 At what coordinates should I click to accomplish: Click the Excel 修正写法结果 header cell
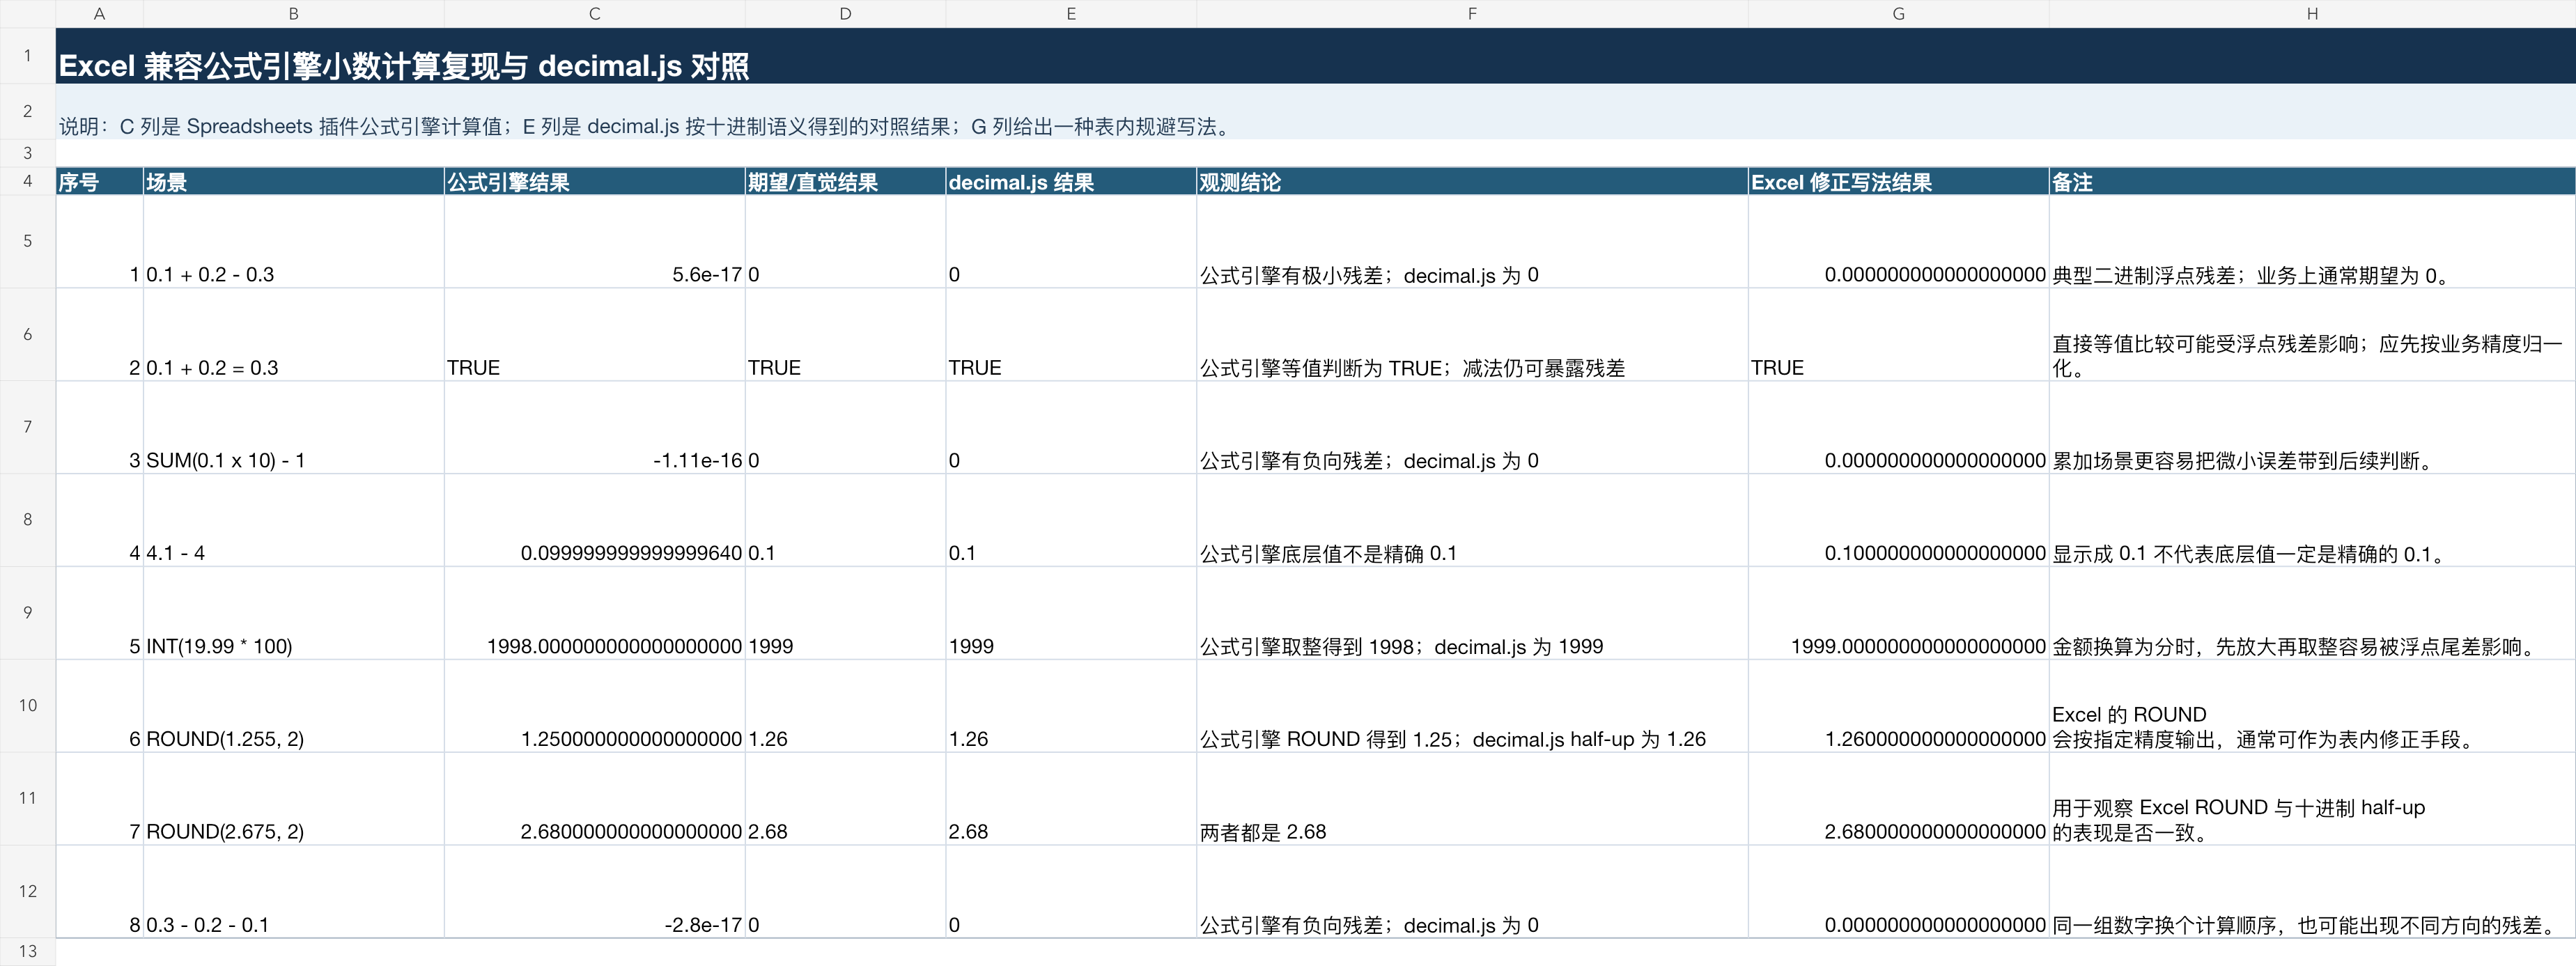(1898, 181)
